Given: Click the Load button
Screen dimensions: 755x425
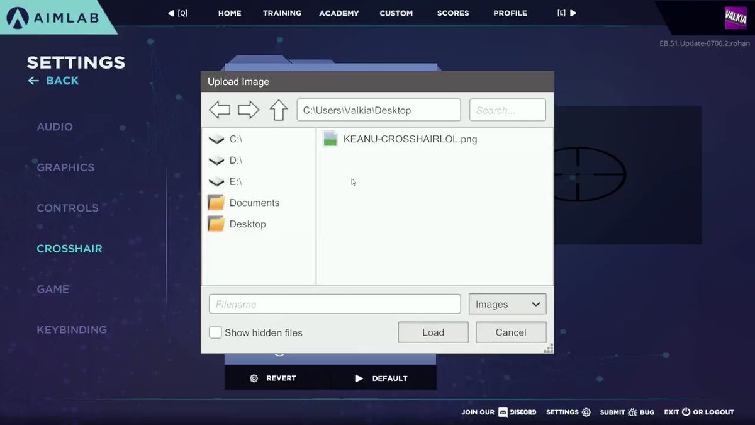Looking at the screenshot, I should click(x=433, y=332).
